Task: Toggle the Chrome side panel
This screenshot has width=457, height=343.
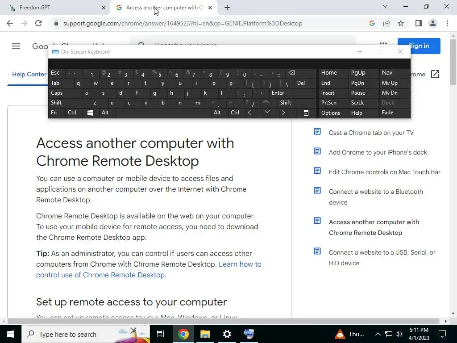Action: pos(419,23)
